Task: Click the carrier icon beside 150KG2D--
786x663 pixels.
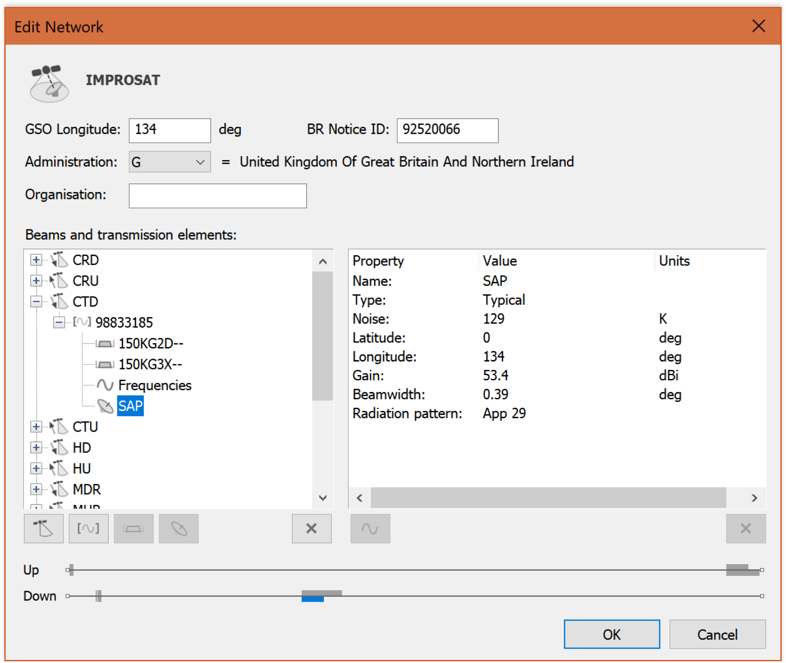Action: [105, 344]
